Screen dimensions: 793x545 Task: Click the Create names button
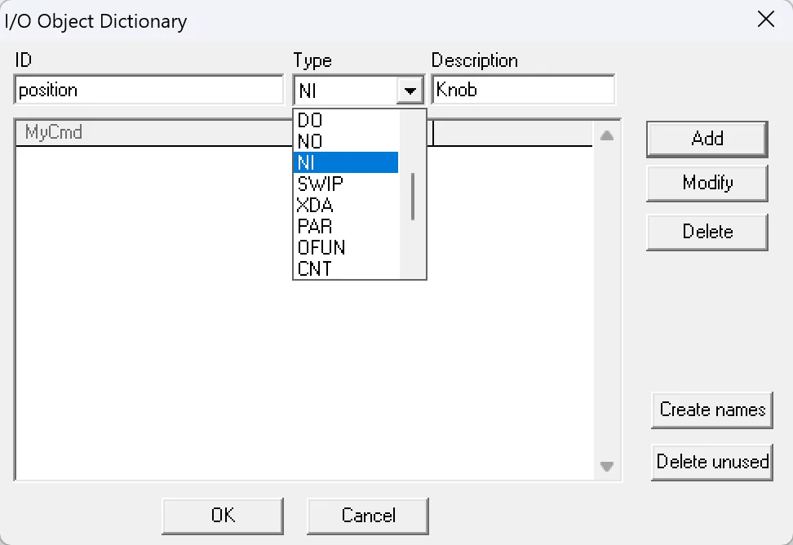pyautogui.click(x=711, y=410)
